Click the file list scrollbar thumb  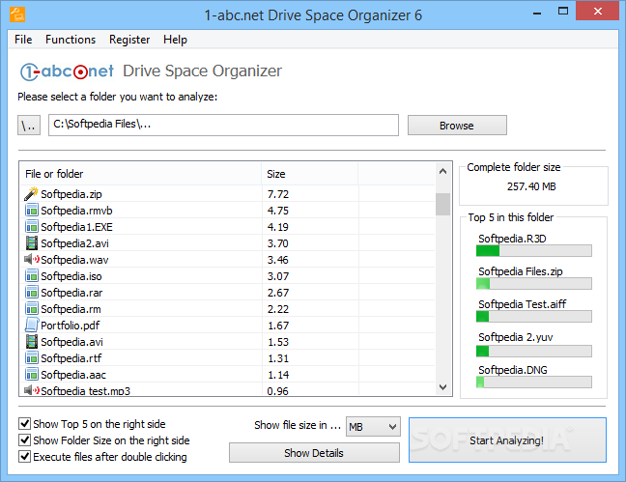pos(442,204)
